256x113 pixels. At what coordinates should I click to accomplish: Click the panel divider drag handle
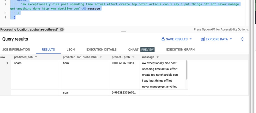coord(123,32)
